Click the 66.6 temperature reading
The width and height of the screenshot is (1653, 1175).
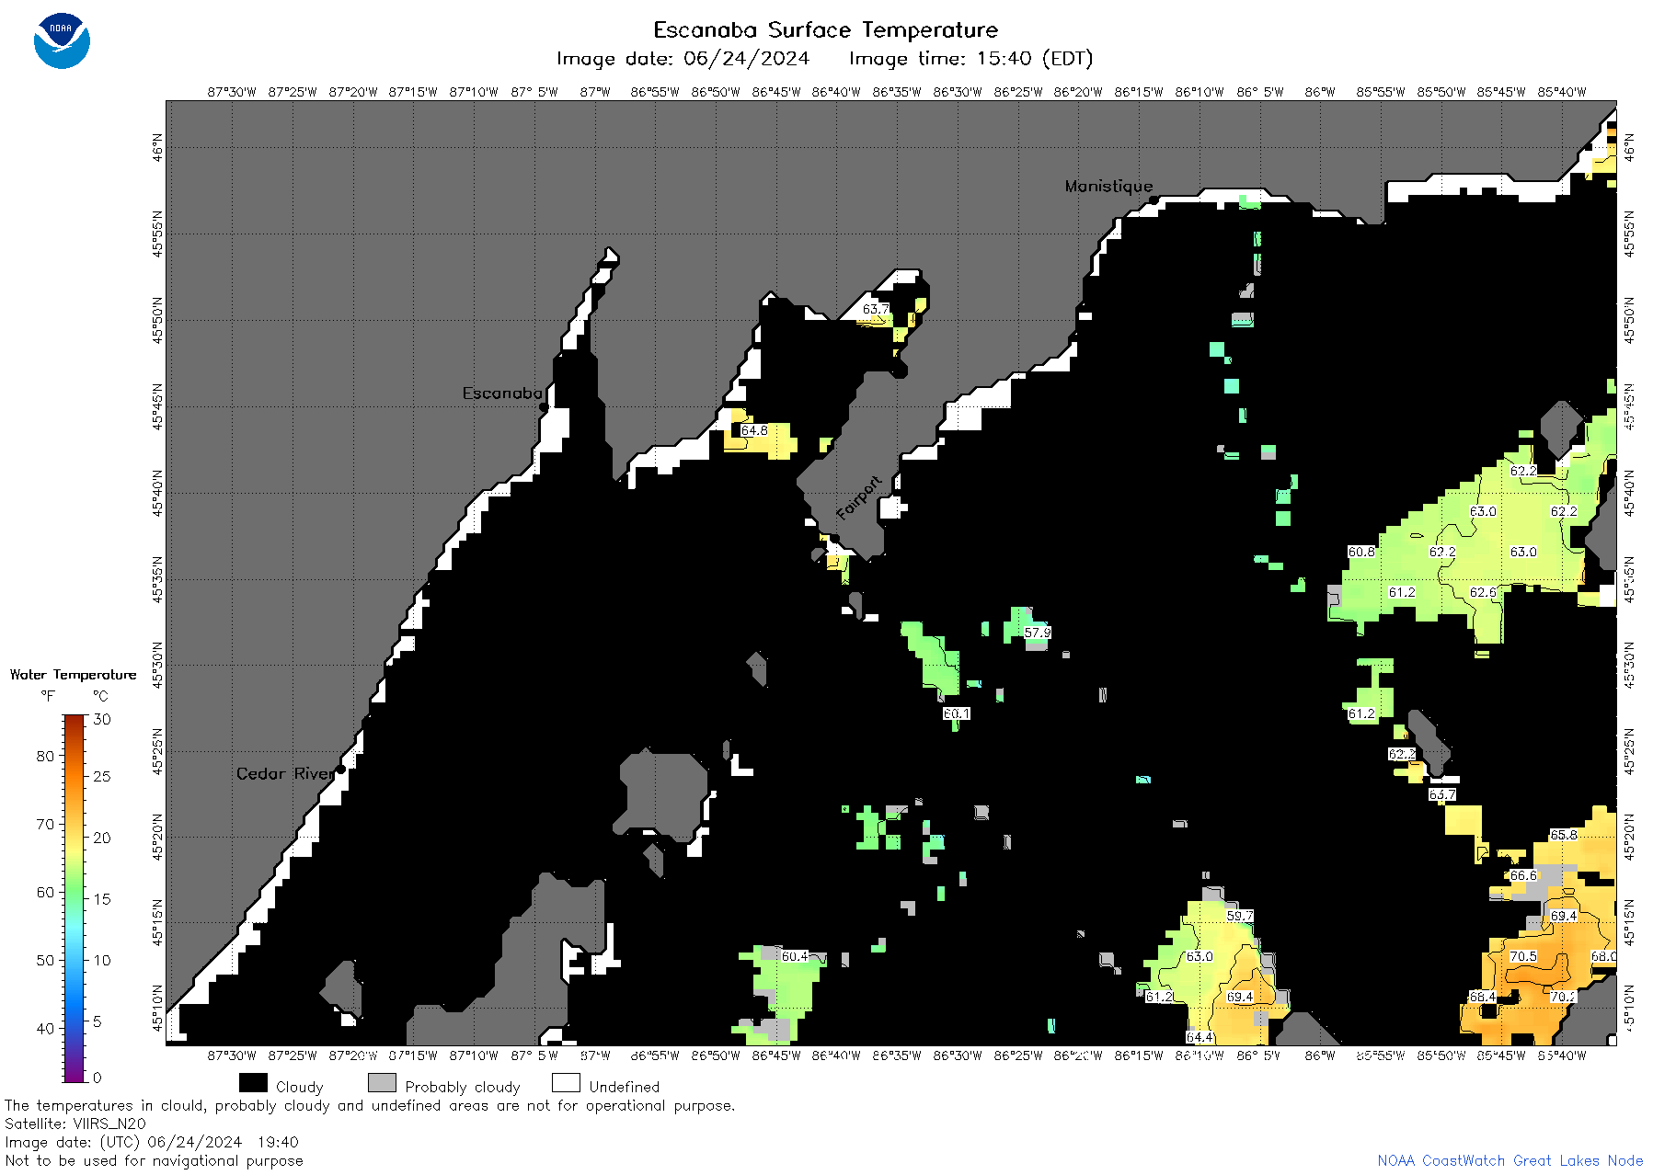1523,875
